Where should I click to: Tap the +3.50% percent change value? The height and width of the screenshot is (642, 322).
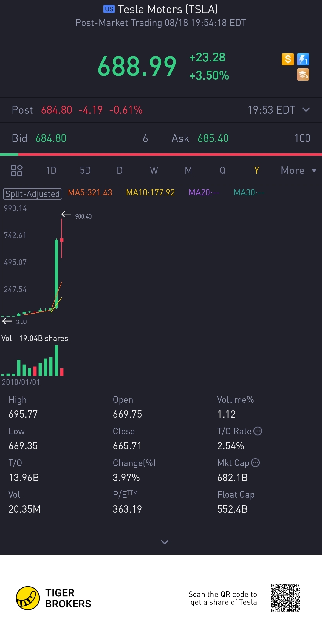click(x=209, y=75)
